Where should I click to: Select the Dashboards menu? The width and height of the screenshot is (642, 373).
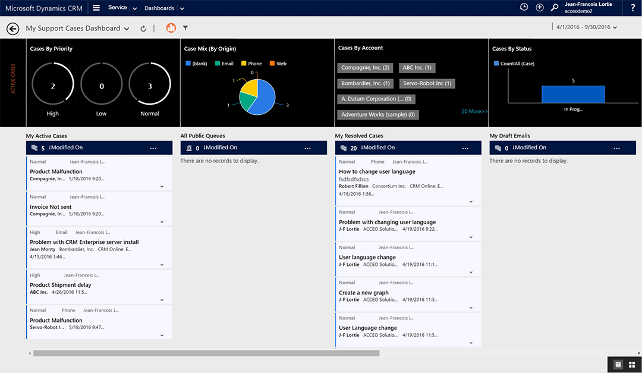159,8
